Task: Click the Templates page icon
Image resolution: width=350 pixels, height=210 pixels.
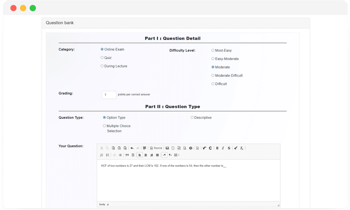Action: [197, 148]
